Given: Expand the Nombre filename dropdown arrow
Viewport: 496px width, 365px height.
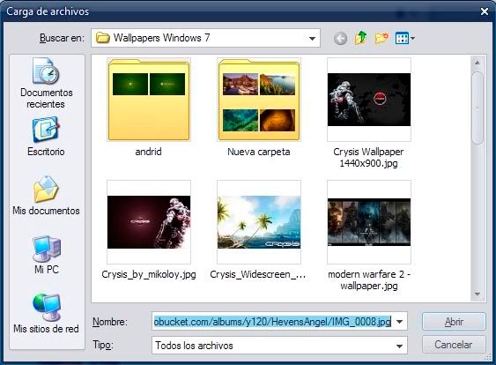Looking at the screenshot, I should [399, 322].
